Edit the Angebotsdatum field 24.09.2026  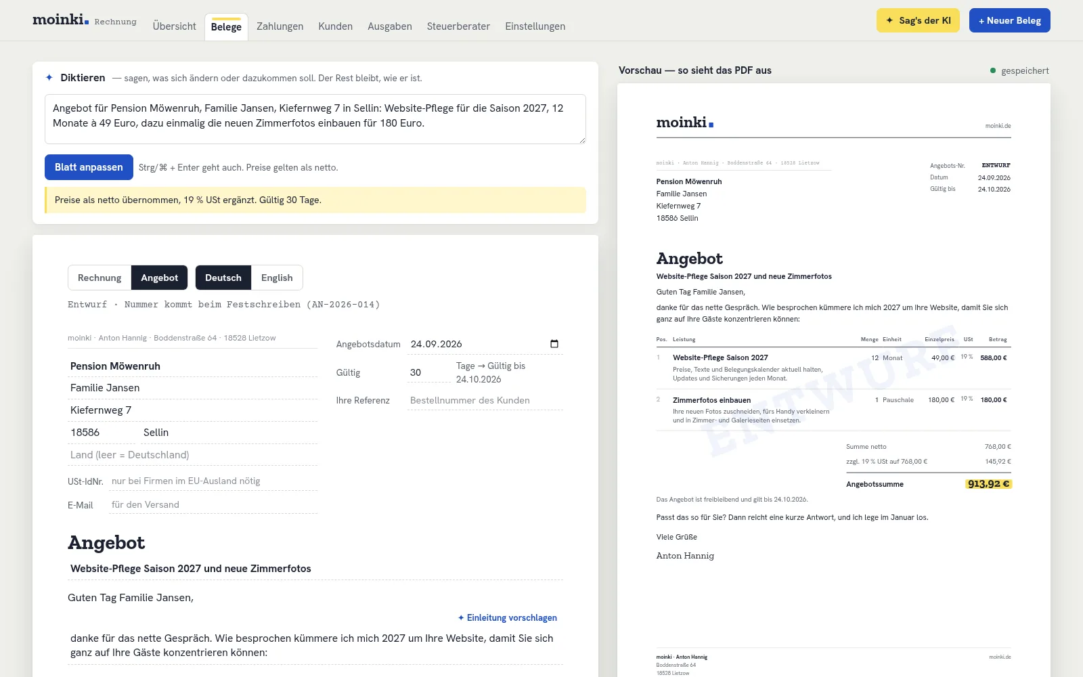(x=485, y=344)
